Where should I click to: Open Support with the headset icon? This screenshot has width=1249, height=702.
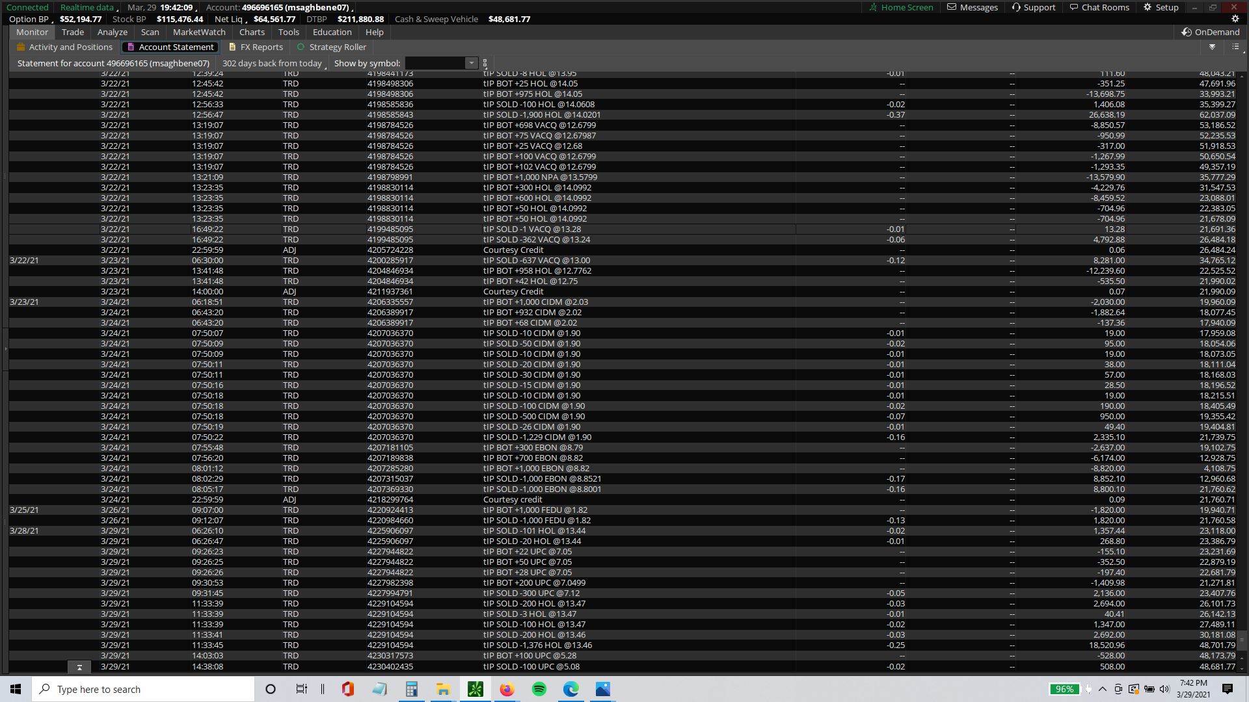(1034, 7)
